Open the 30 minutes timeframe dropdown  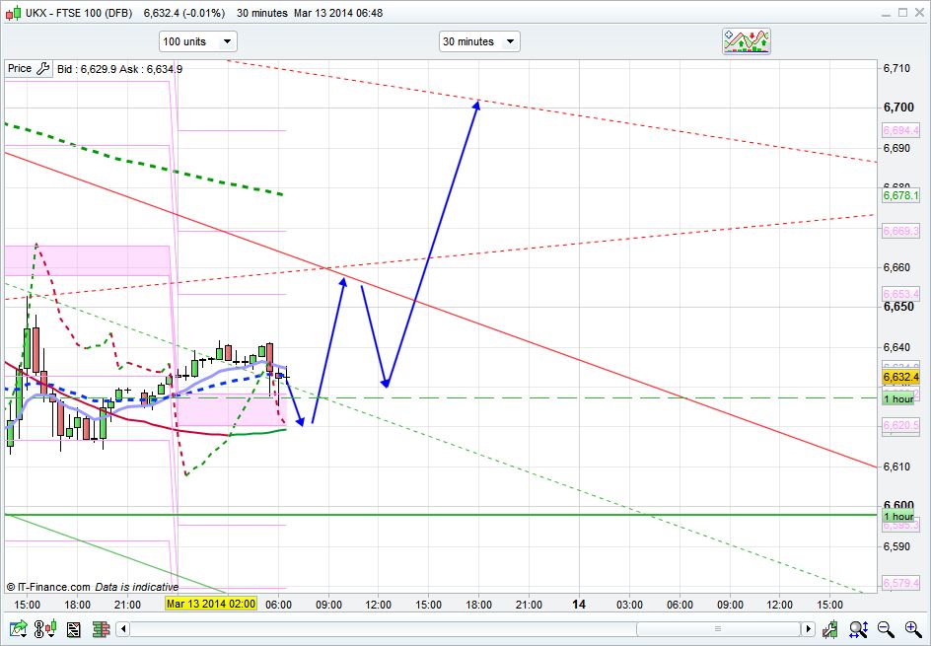tap(479, 41)
